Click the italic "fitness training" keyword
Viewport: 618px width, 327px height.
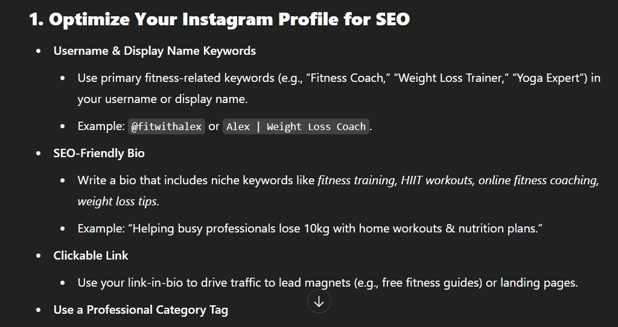(355, 180)
